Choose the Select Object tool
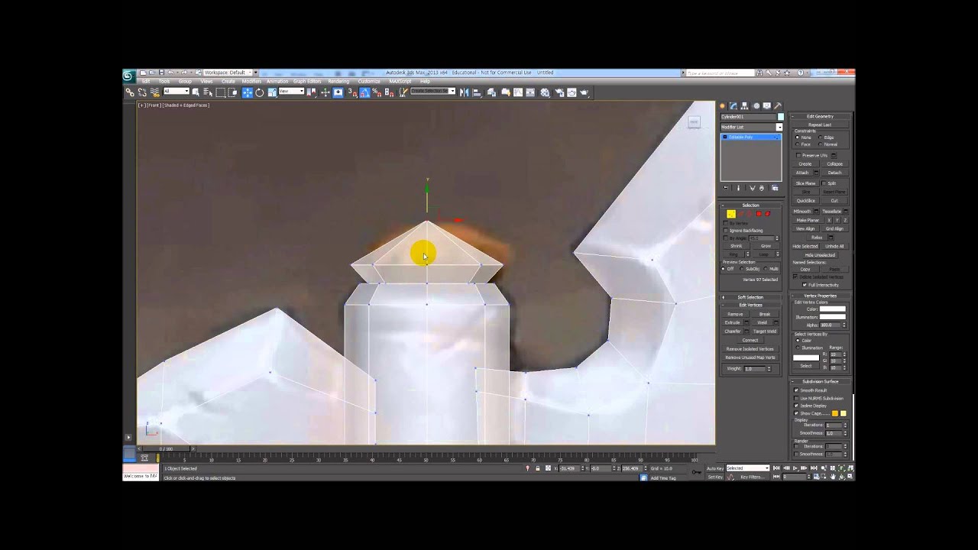 point(196,92)
